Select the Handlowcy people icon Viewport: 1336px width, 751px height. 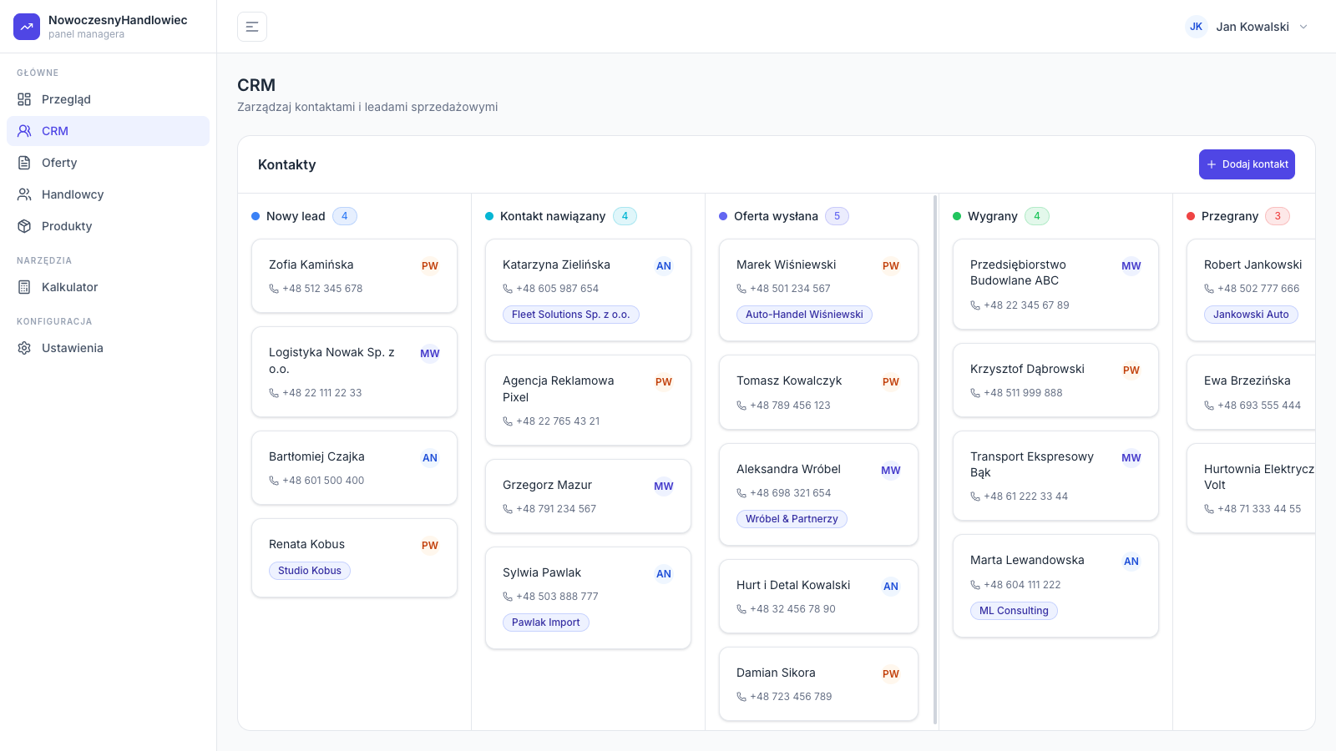tap(24, 194)
